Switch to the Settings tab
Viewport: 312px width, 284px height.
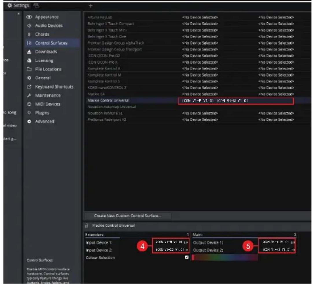click(x=18, y=5)
